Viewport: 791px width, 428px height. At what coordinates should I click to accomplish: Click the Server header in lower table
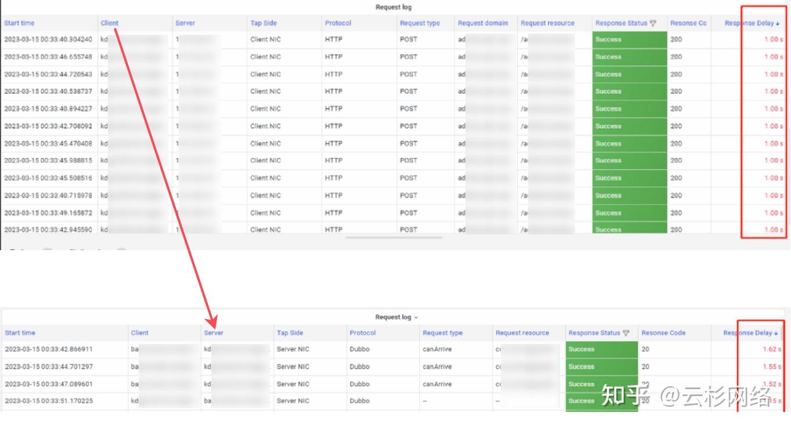pos(214,333)
